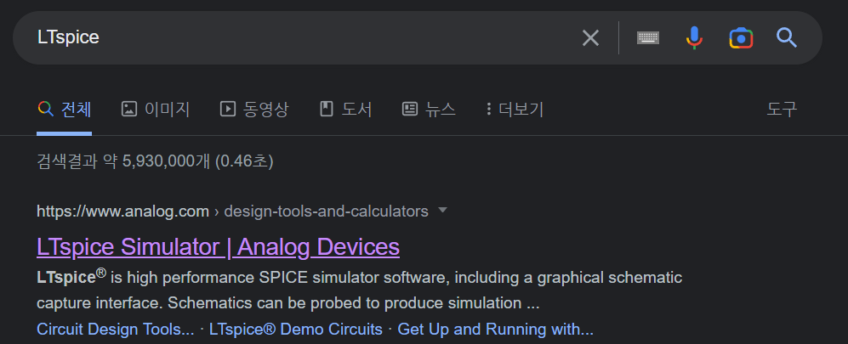Screen dimensions: 848x344
Task: Switch to the 뉴스 (News) tab
Action: pos(429,110)
